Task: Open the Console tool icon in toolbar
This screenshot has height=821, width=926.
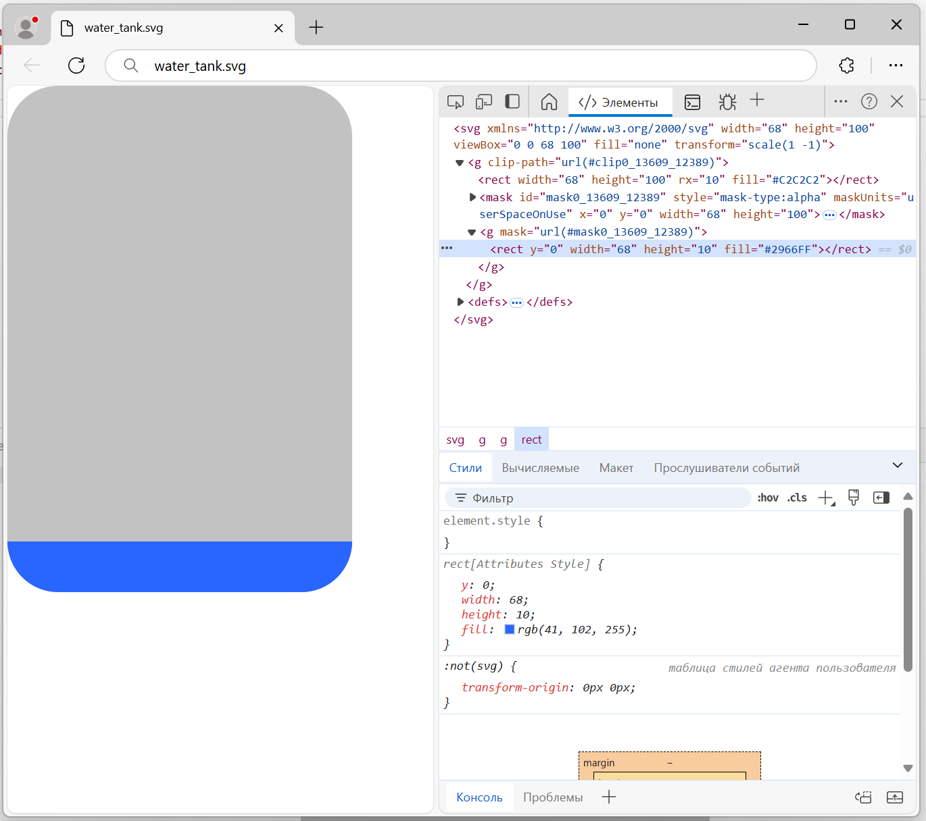Action: [692, 102]
